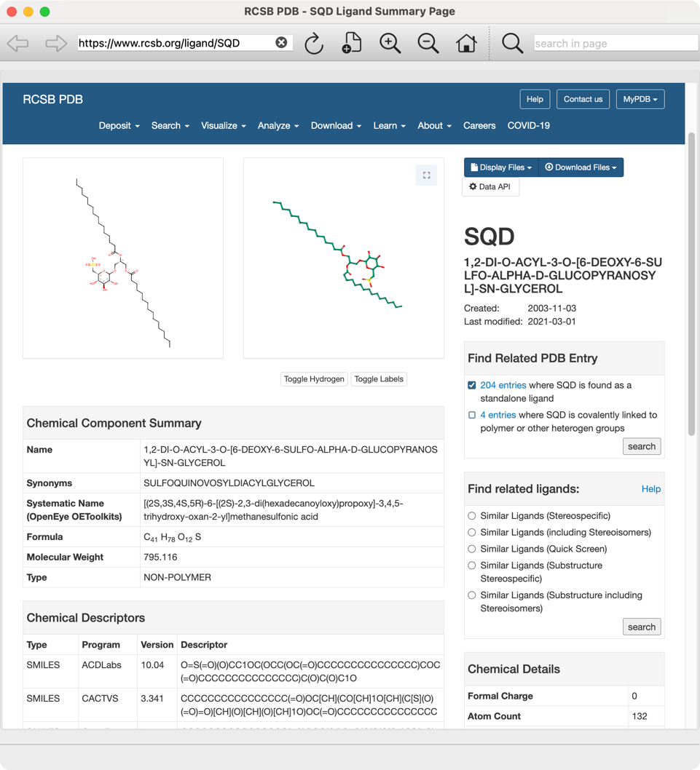Open the Data API link

[x=490, y=187]
